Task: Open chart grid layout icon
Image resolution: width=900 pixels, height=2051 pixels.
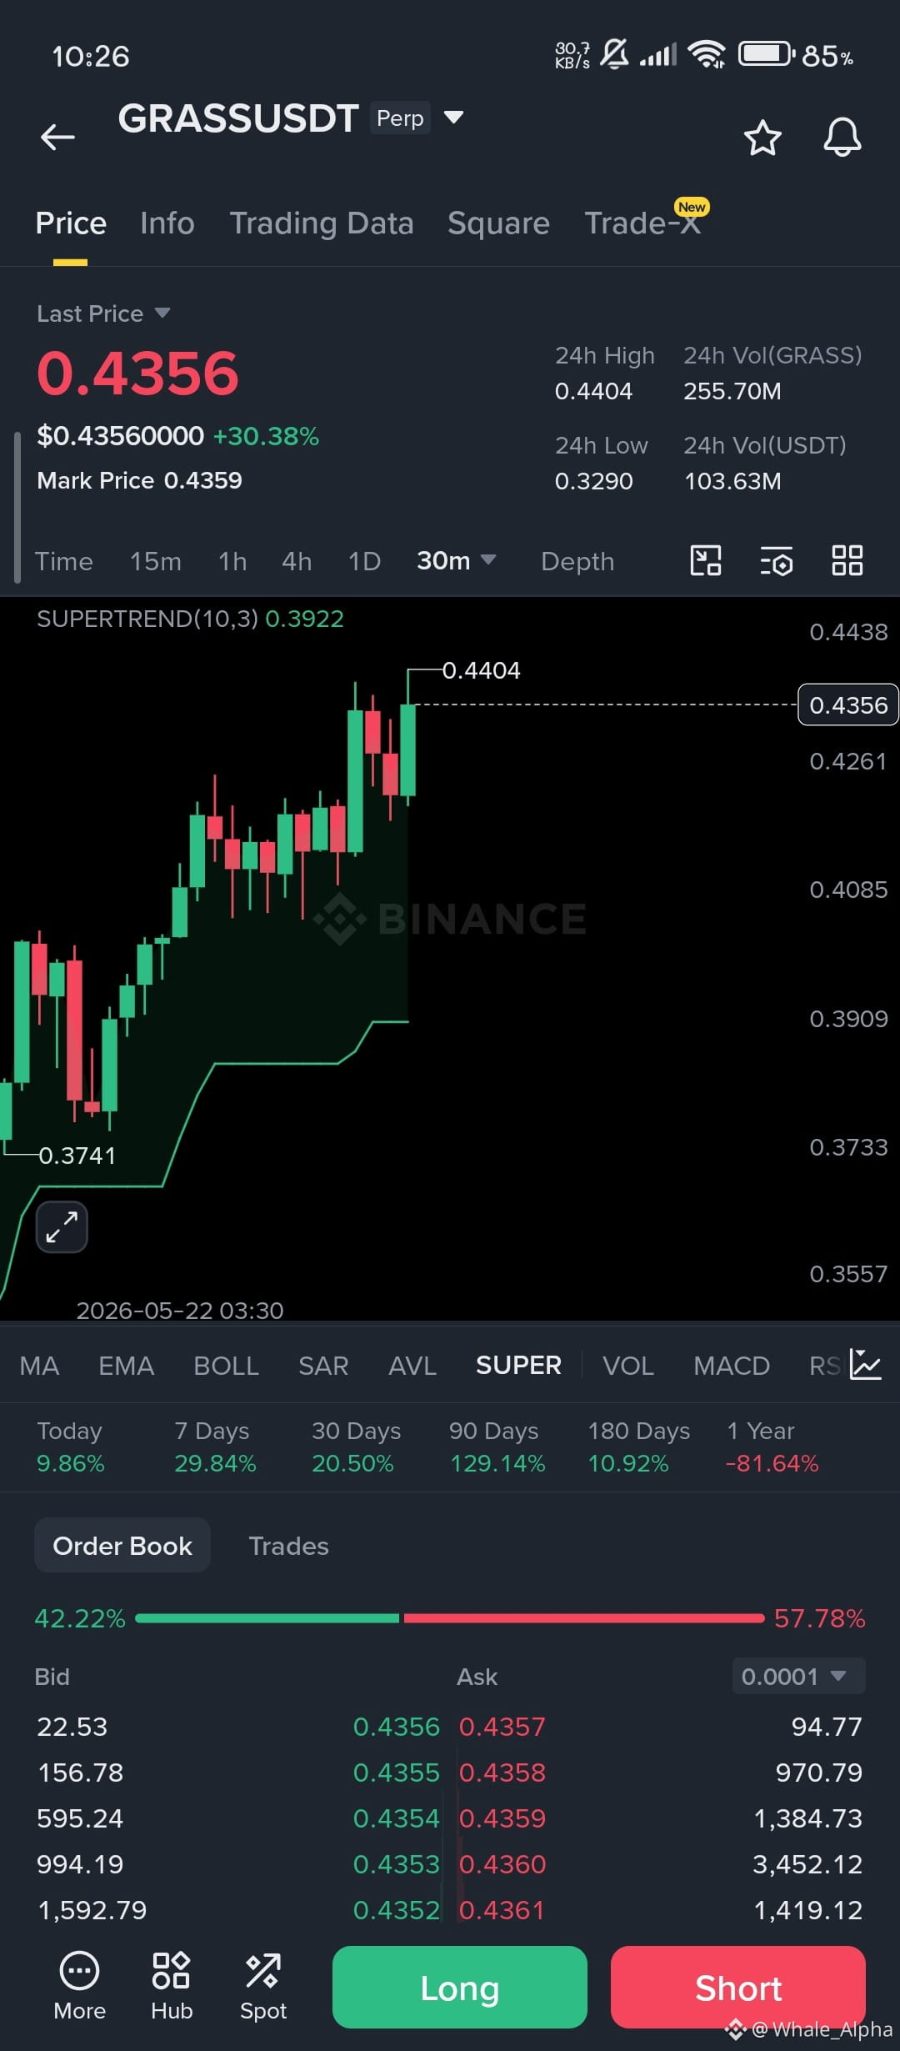Action: 847,560
